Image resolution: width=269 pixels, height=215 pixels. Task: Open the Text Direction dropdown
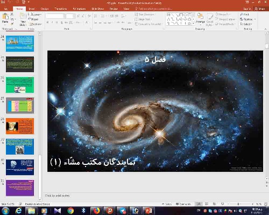(145, 14)
